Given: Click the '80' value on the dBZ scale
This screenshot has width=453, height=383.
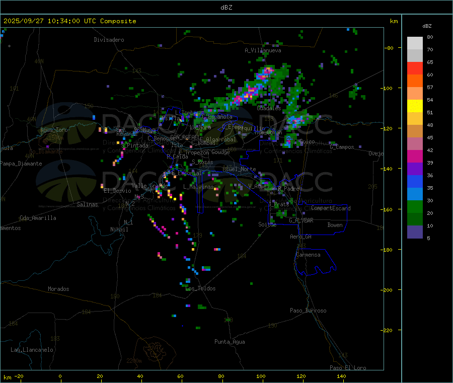Looking at the screenshot, I should coord(430,37).
